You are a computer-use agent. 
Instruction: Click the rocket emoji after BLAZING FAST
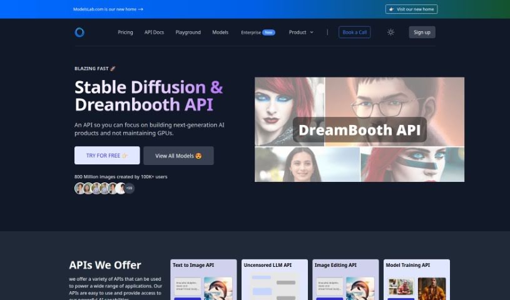(x=113, y=68)
